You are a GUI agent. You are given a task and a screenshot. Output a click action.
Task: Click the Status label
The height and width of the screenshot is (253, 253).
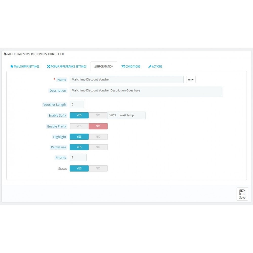pyautogui.click(x=62, y=168)
